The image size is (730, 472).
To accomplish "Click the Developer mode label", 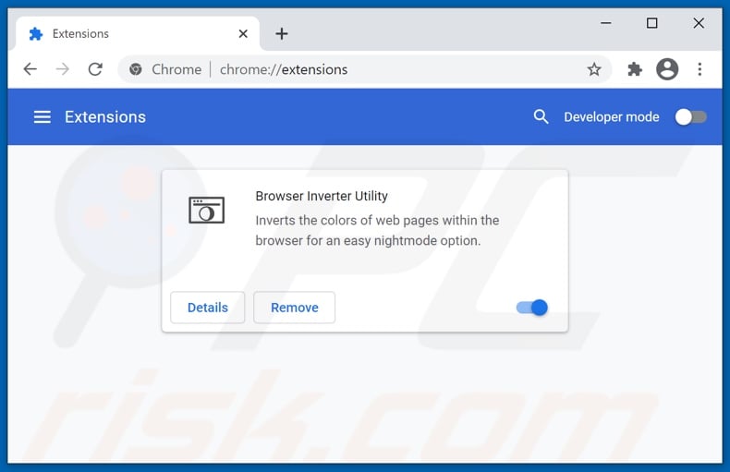I will tap(612, 116).
